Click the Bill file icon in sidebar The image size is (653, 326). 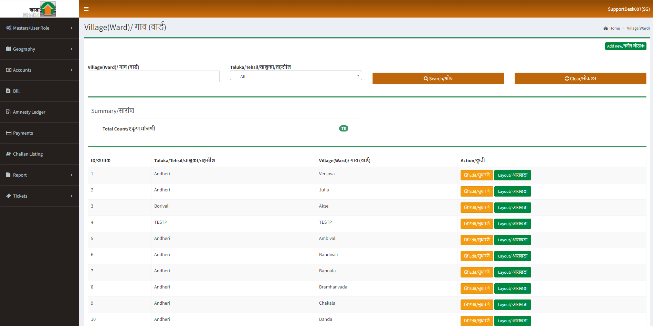[x=8, y=91]
